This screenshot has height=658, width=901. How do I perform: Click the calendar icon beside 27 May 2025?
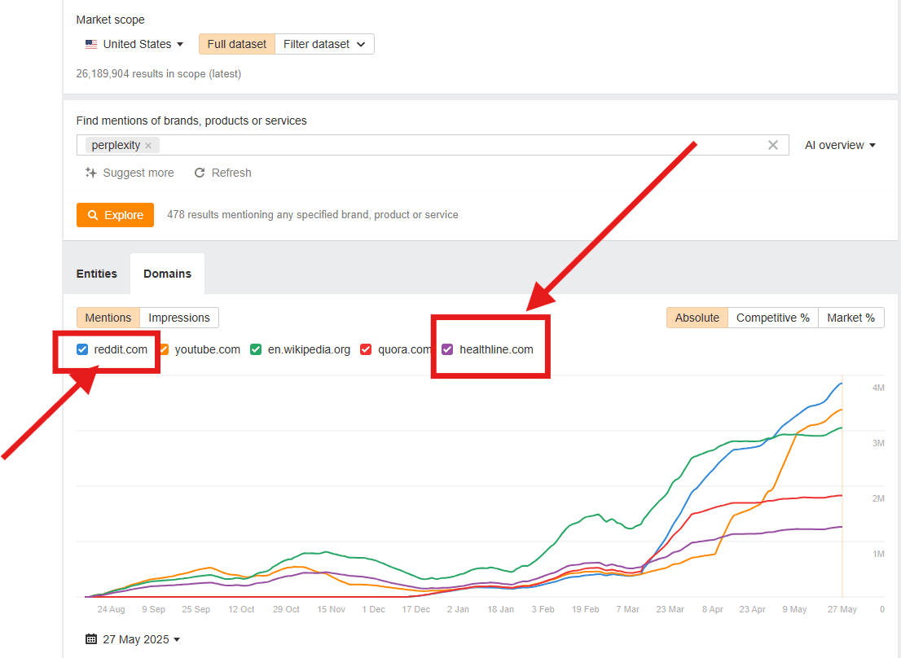pos(90,639)
